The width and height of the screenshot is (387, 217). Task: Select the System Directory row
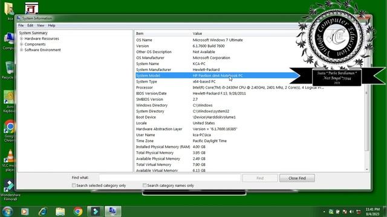[250, 111]
